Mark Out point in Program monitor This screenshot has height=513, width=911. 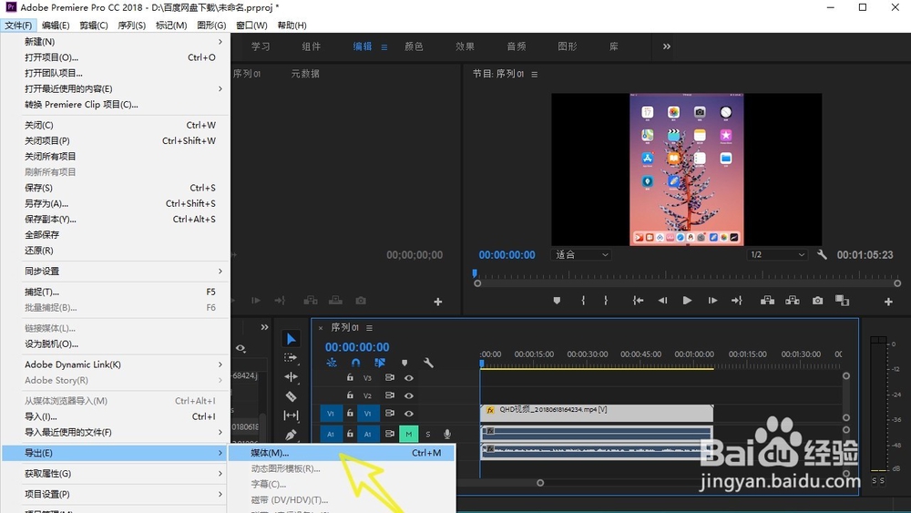606,301
